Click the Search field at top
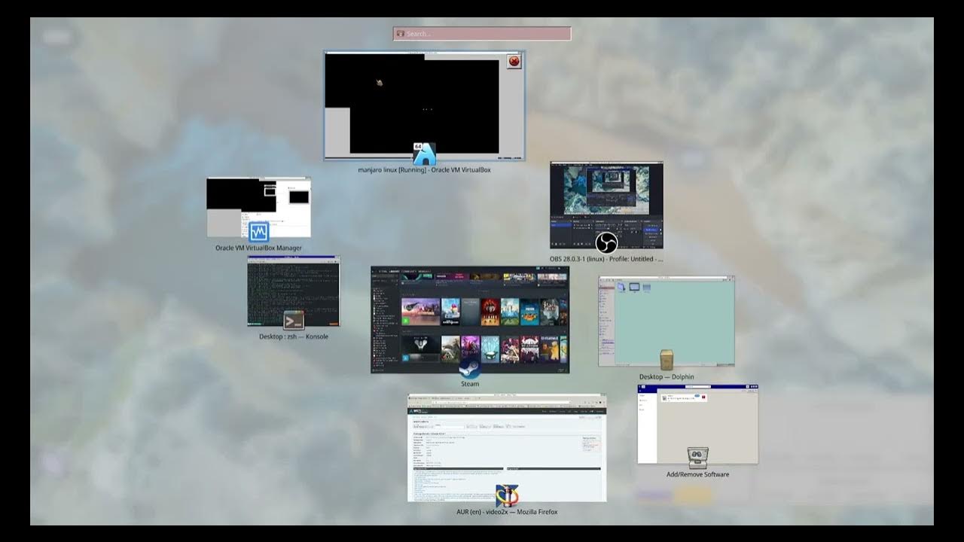Viewport: 964px width, 542px height. pyautogui.click(x=482, y=34)
